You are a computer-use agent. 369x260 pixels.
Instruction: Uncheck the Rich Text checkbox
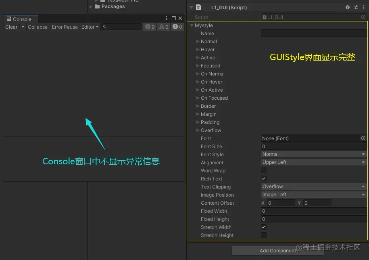[264, 178]
